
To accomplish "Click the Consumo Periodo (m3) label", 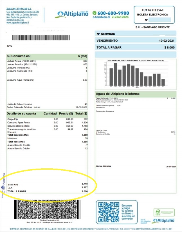I will [18, 68].
